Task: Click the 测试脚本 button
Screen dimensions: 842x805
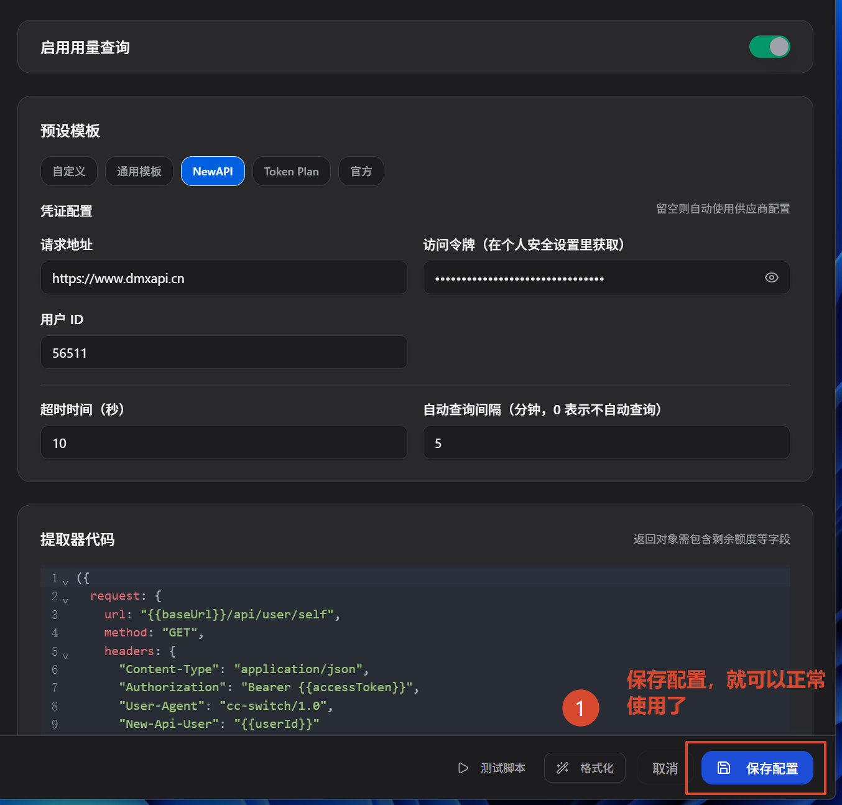Action: pyautogui.click(x=491, y=768)
